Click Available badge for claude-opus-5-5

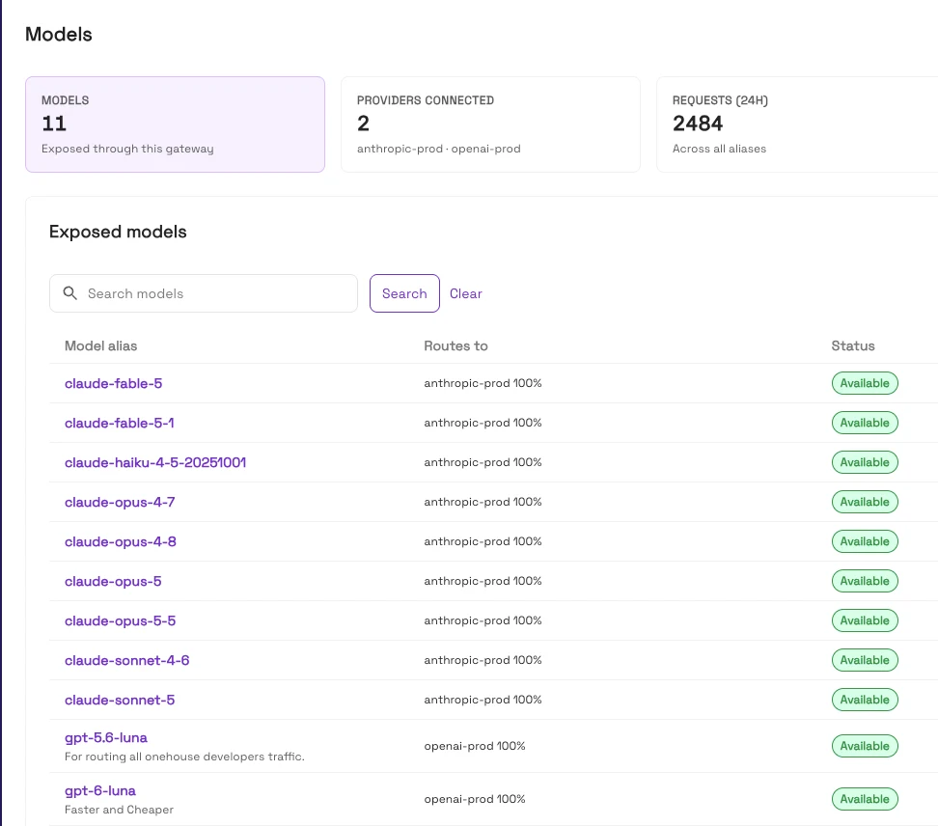click(865, 620)
